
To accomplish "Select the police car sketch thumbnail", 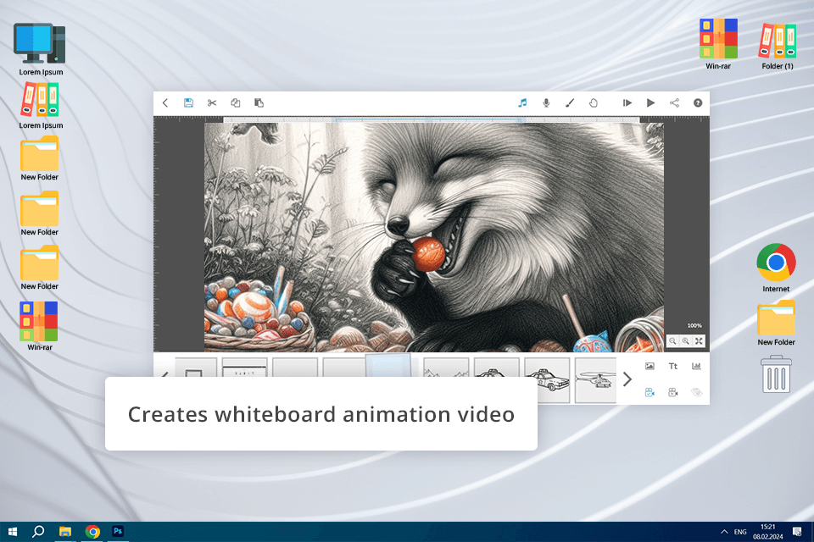I will (547, 380).
